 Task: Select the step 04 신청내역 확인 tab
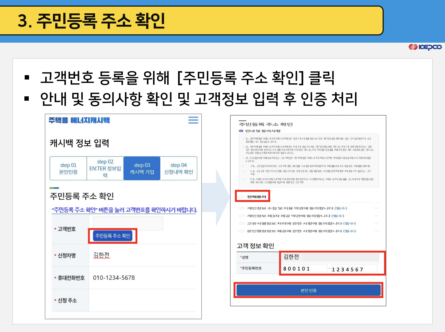click(x=179, y=168)
